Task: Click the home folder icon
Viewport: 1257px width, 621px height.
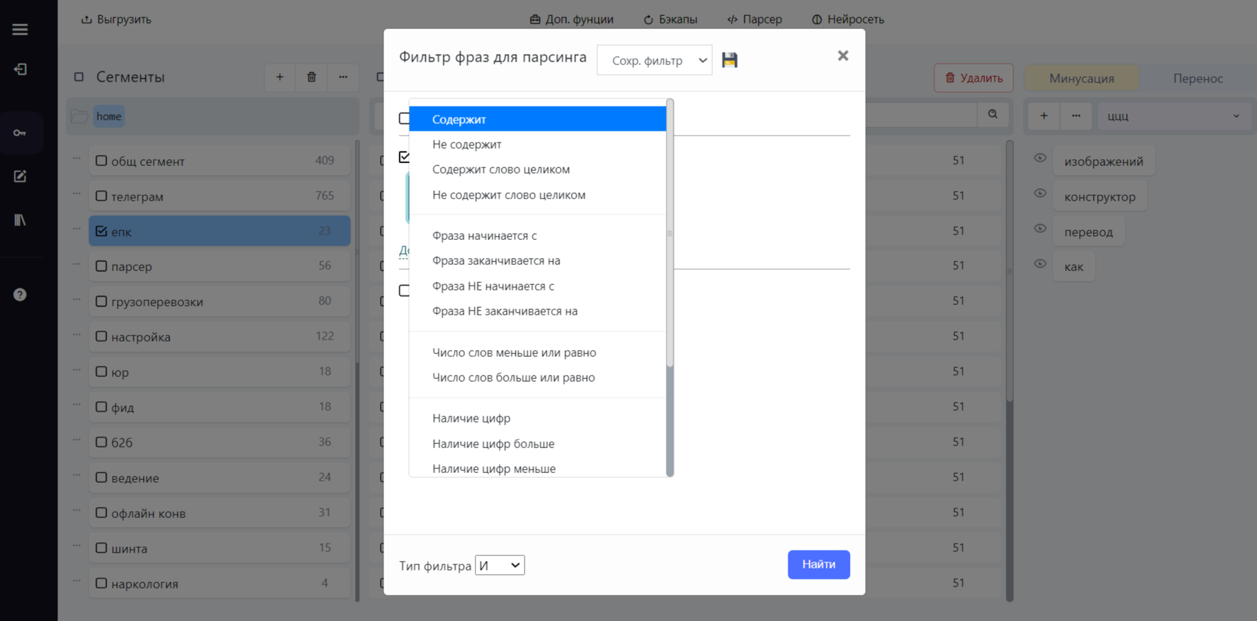Action: (80, 116)
